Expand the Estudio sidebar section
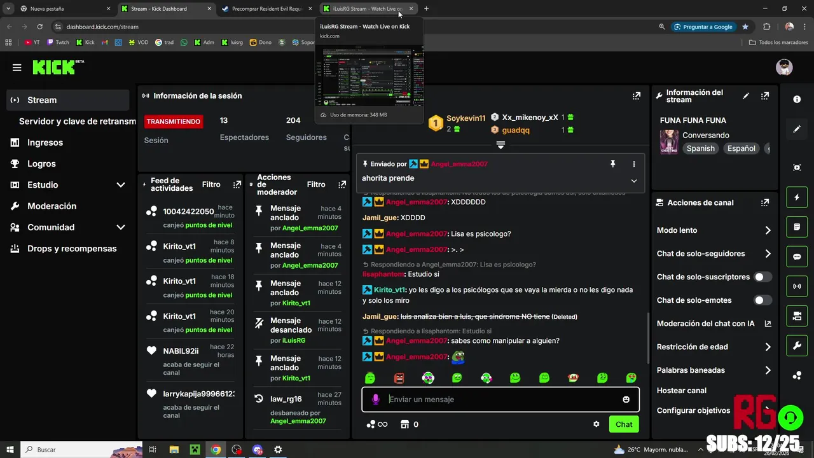Viewport: 814px width, 458px height. (121, 185)
